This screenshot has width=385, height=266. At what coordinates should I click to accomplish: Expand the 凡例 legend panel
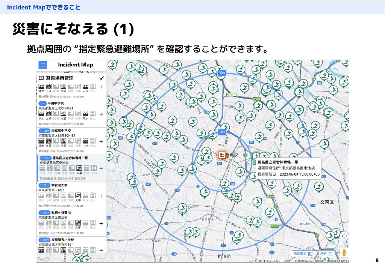pyautogui.click(x=327, y=254)
